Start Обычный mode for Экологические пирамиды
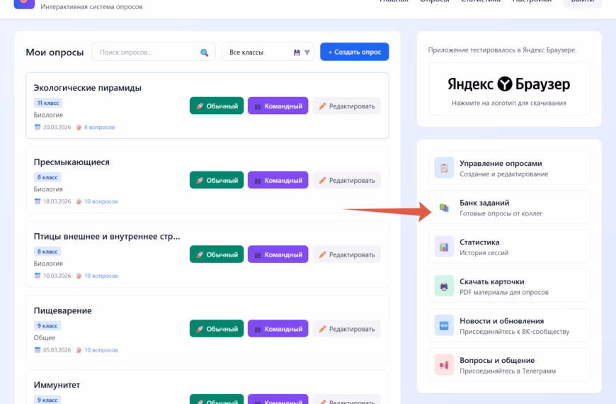616x404 pixels. tap(217, 106)
